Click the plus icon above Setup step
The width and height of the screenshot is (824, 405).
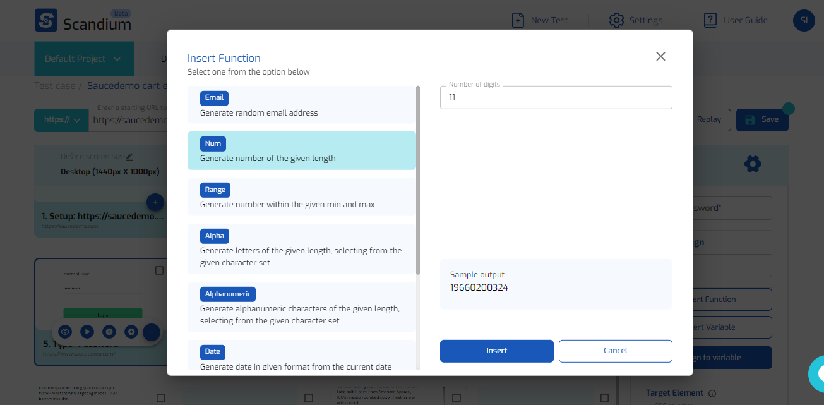pyautogui.click(x=155, y=202)
